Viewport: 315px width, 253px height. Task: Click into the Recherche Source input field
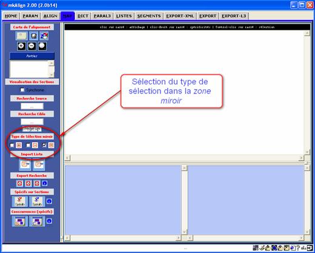pyautogui.click(x=32, y=106)
